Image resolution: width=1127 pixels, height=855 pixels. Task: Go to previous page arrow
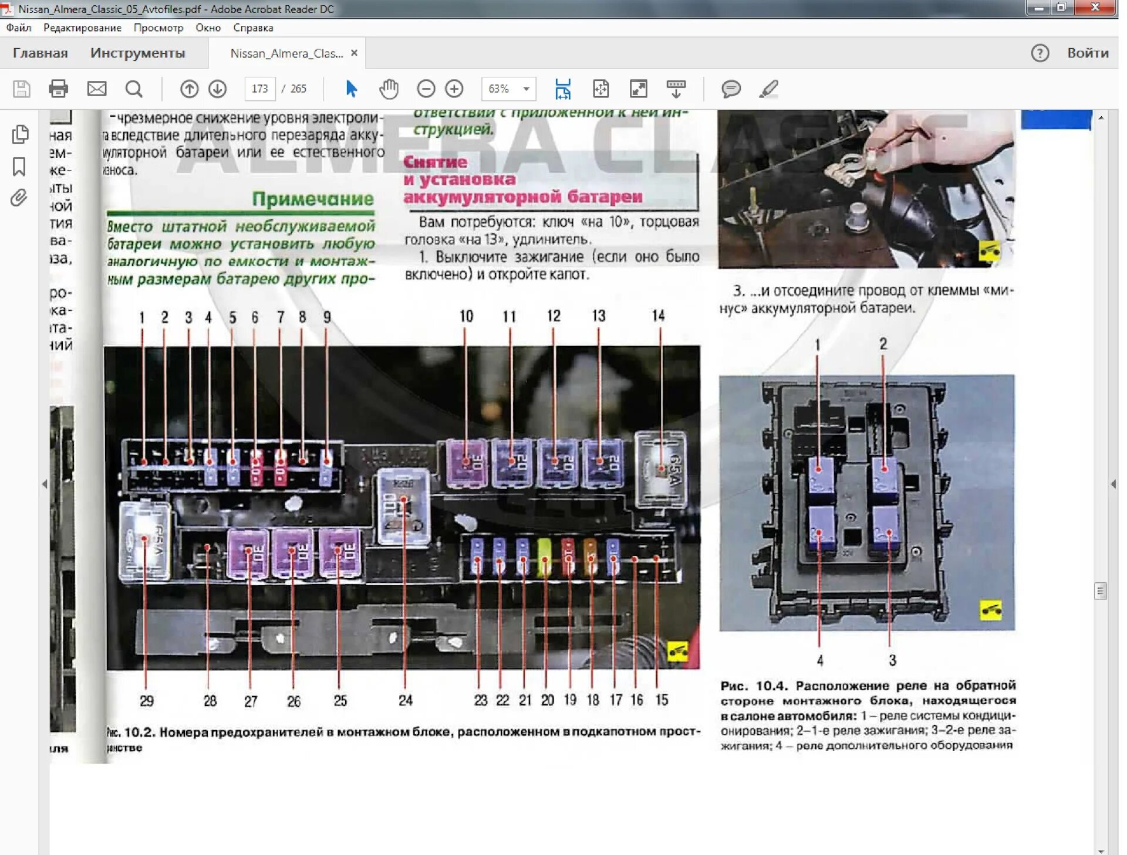point(189,89)
